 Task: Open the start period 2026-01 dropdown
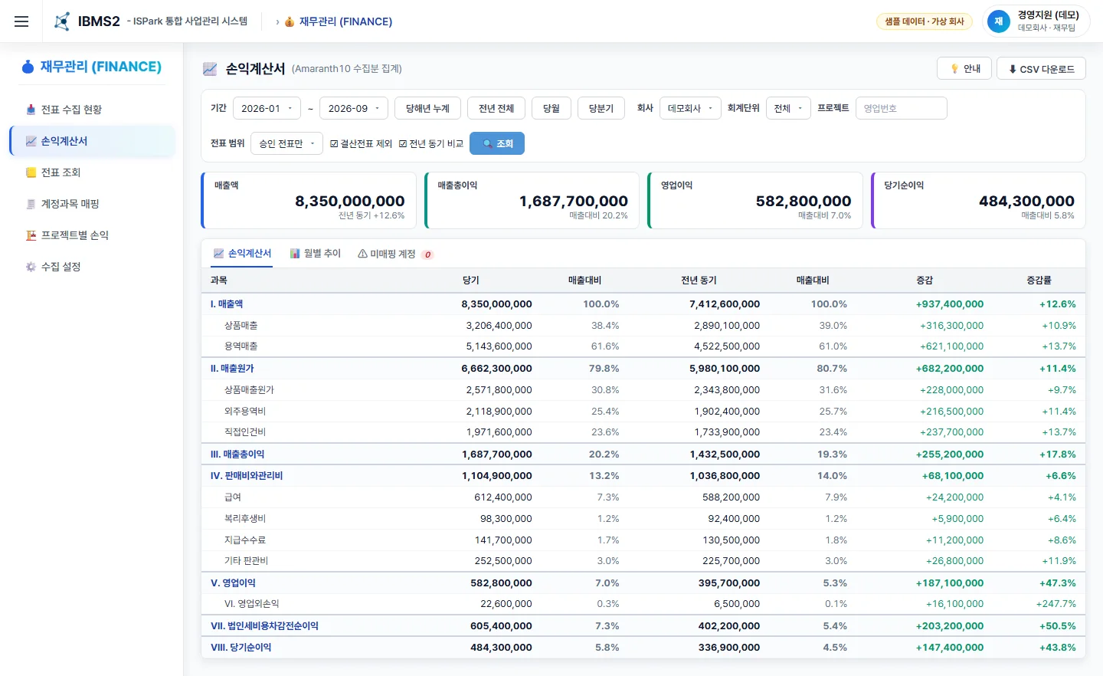click(267, 109)
